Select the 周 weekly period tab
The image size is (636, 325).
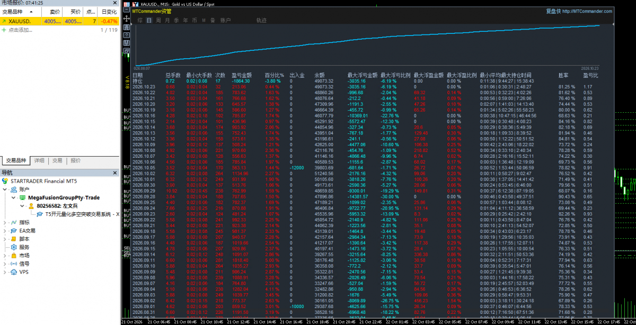tap(158, 20)
